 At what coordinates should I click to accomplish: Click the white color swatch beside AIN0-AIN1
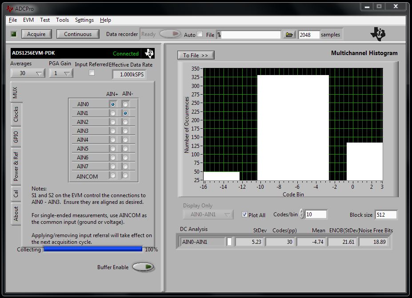click(229, 242)
